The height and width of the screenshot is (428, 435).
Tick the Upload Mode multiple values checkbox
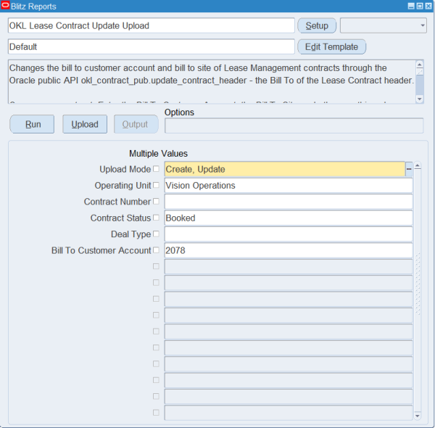[156, 169]
